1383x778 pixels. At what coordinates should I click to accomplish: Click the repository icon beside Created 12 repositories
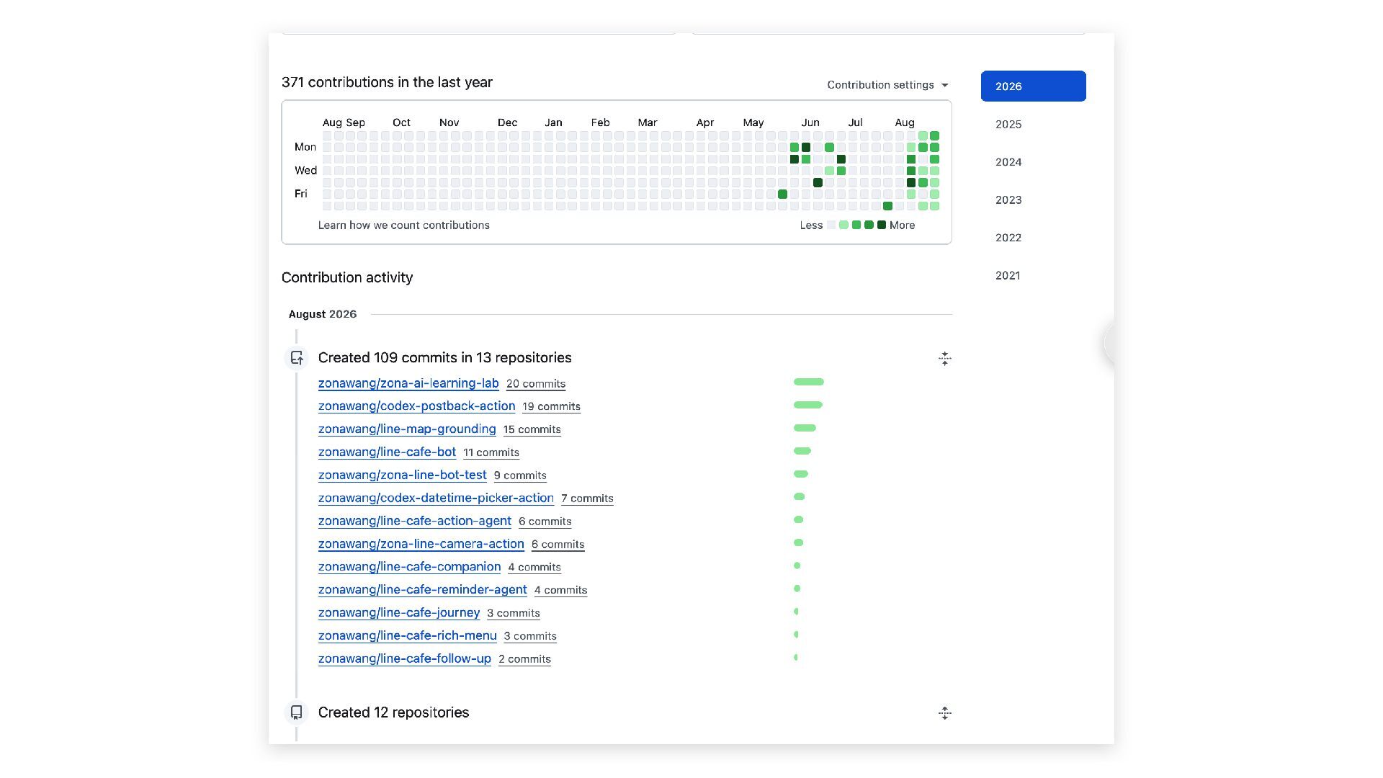(x=296, y=712)
